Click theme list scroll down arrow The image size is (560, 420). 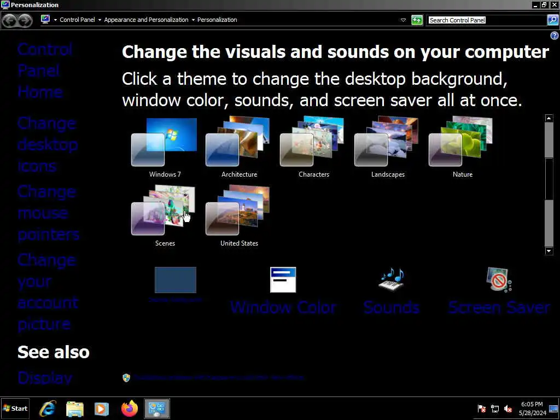(x=549, y=251)
